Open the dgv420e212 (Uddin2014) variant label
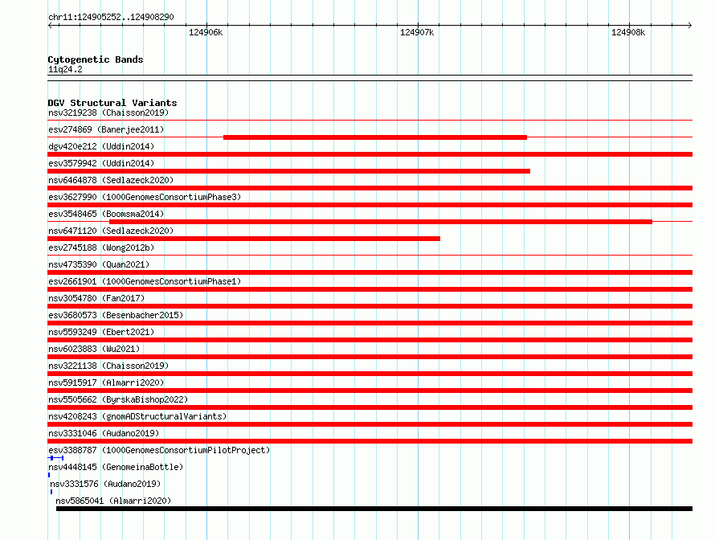The width and height of the screenshot is (715, 540). [x=101, y=146]
